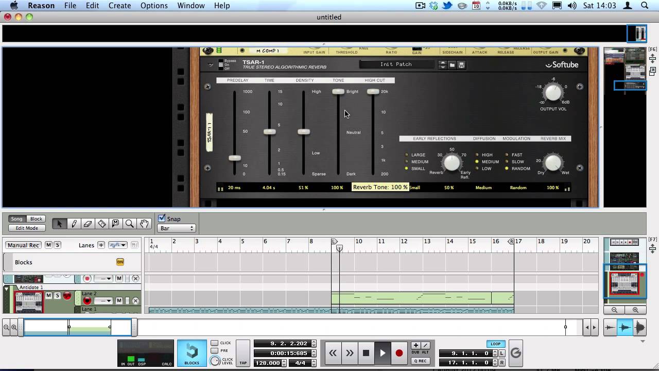
Task: Zoom in the sequencer vertically
Action: point(635,310)
